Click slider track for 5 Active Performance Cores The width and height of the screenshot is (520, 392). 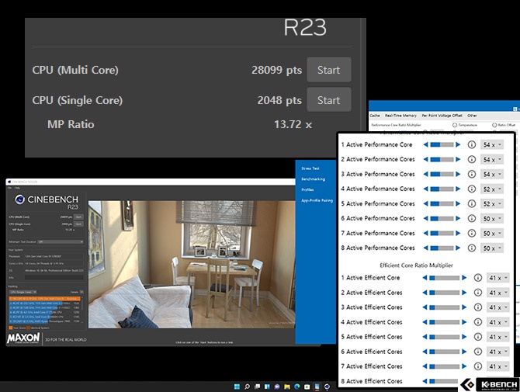pyautogui.click(x=442, y=203)
